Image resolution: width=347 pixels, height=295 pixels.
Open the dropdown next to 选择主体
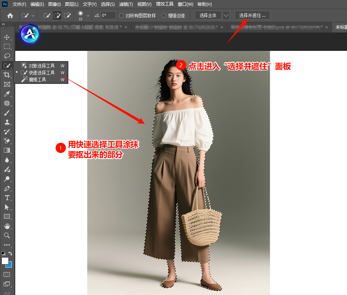click(x=226, y=16)
